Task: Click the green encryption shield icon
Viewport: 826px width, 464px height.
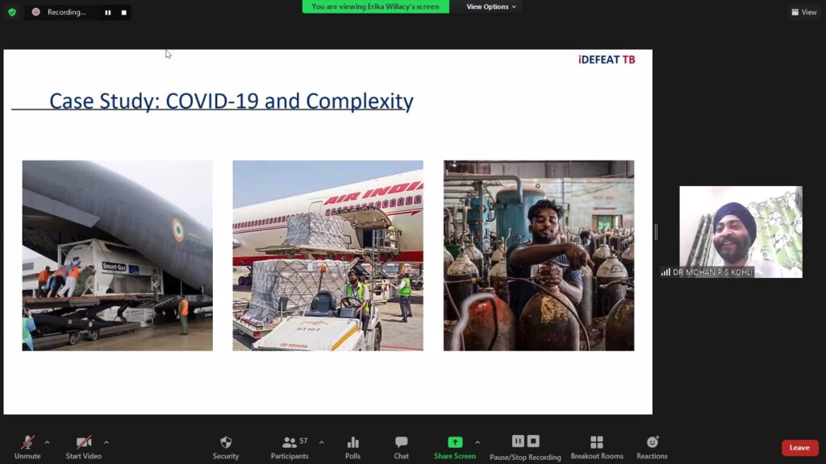Action: pyautogui.click(x=12, y=12)
